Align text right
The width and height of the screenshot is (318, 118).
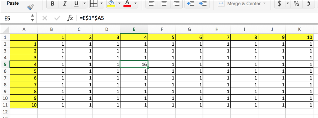point(176,4)
